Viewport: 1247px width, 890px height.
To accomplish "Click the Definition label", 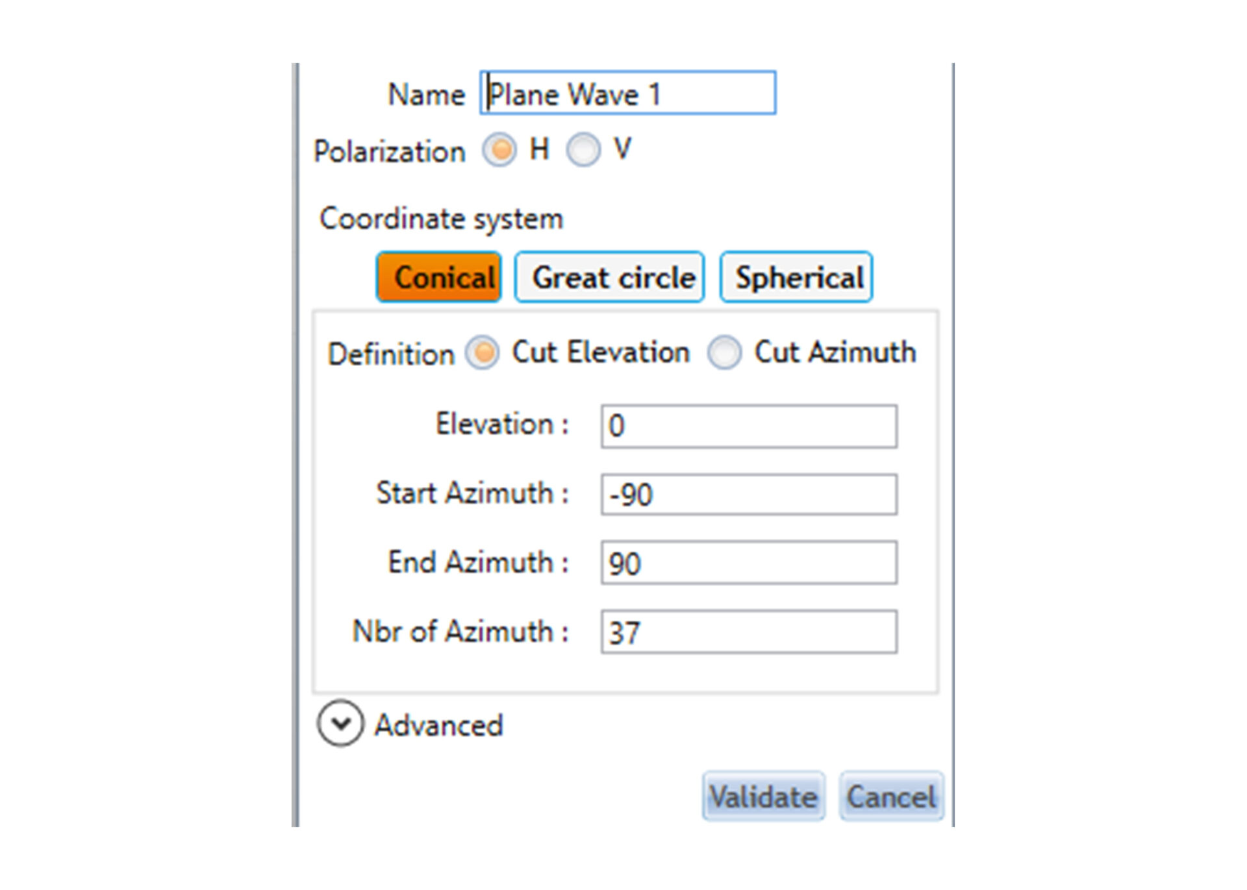I will coord(391,354).
